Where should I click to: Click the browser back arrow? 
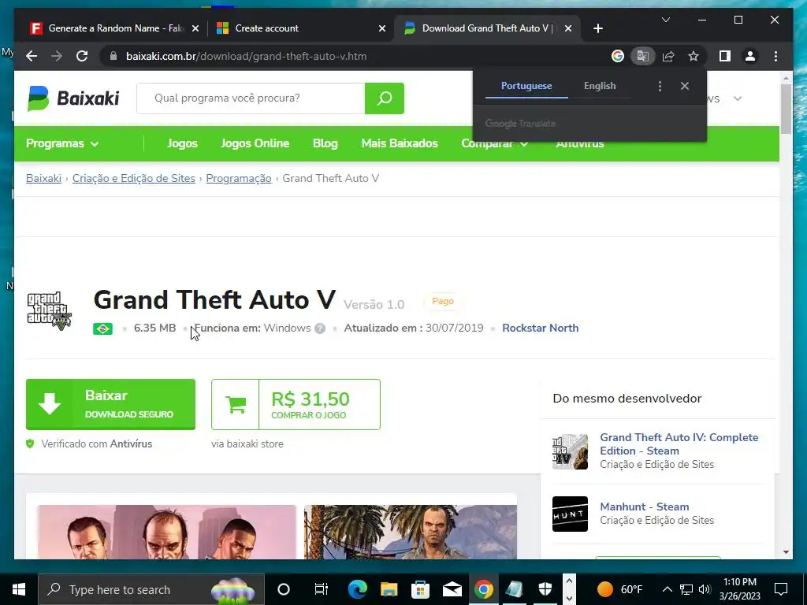click(x=32, y=56)
